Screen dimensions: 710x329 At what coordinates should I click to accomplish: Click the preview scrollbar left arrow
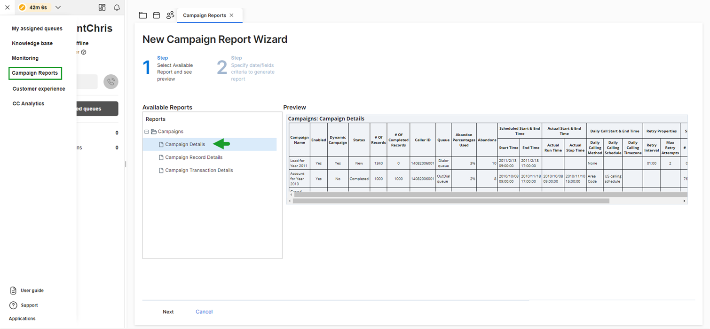tap(290, 201)
